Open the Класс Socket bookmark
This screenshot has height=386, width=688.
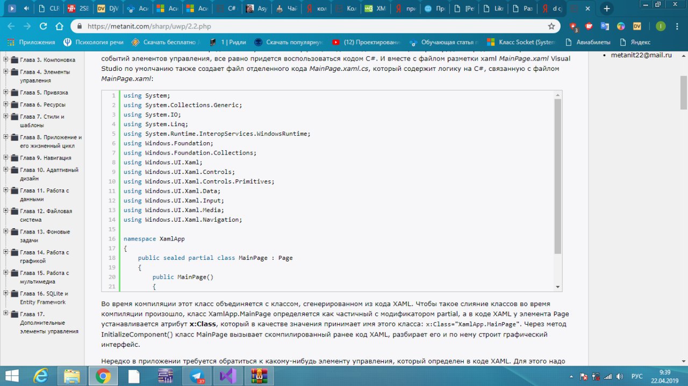(521, 42)
